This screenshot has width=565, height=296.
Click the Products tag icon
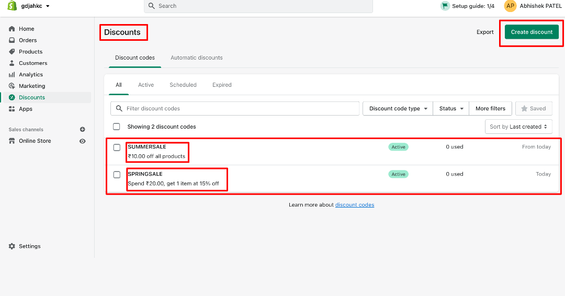(12, 51)
